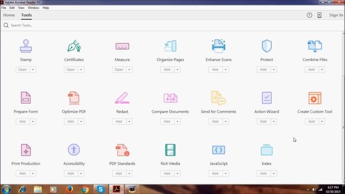Expand the Stamp Open dropdown arrow
The image size is (345, 194).
(x=33, y=70)
